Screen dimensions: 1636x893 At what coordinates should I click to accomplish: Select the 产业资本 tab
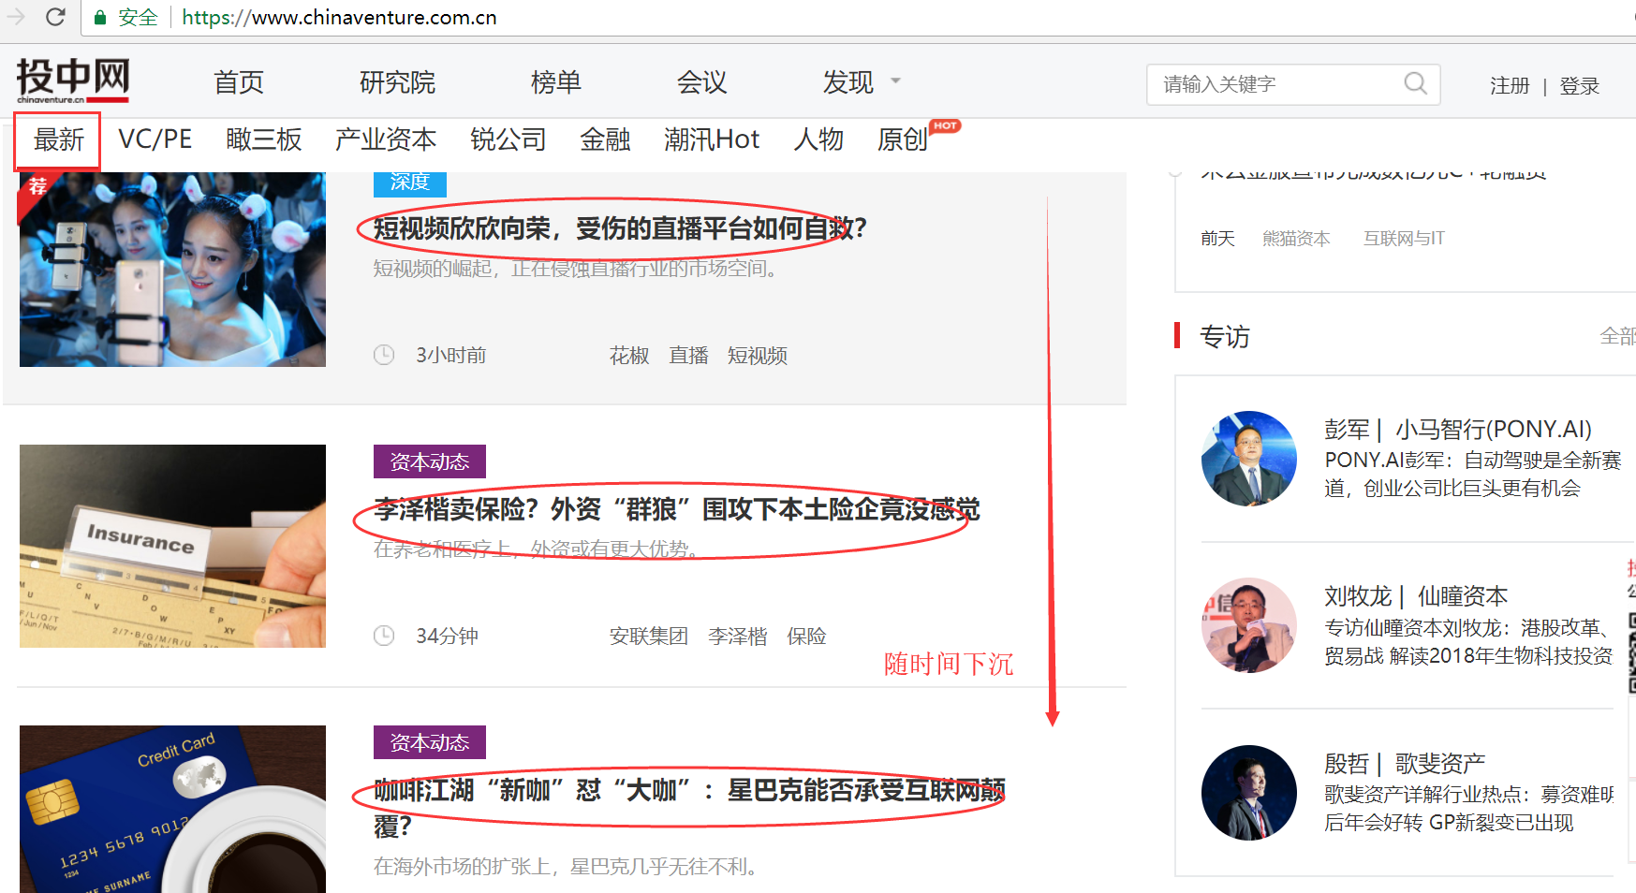pyautogui.click(x=386, y=139)
